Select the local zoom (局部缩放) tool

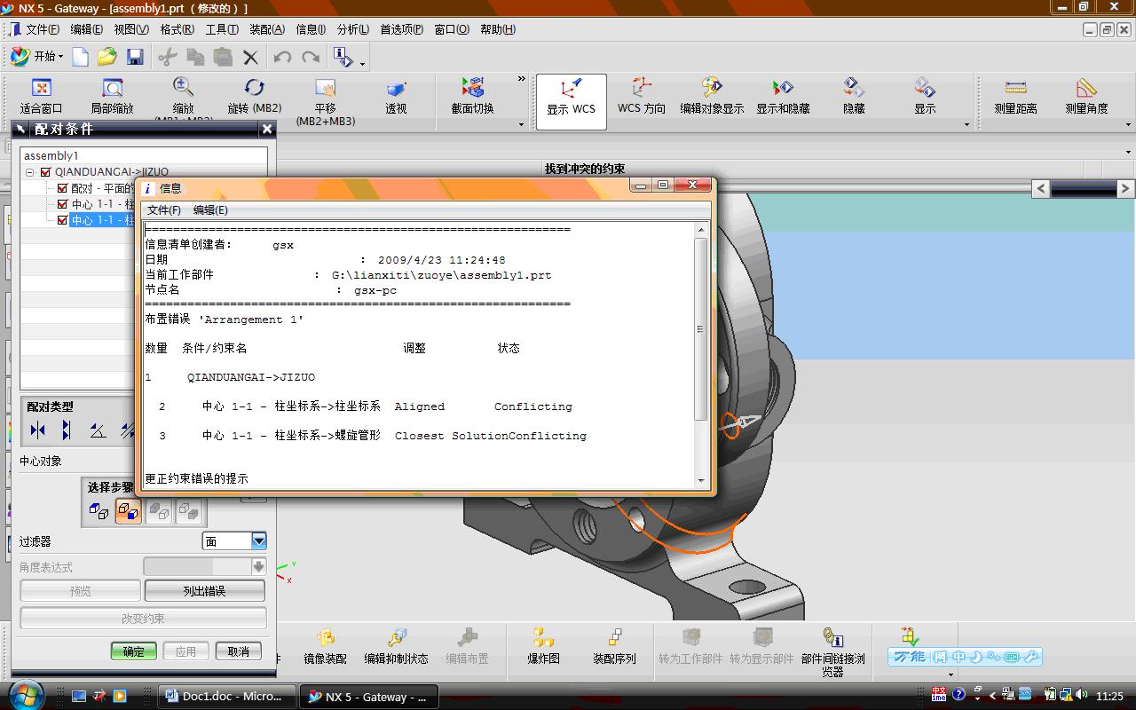tap(112, 97)
